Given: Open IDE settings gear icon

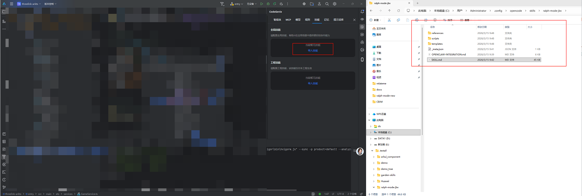Looking at the screenshot, I should 335,4.
